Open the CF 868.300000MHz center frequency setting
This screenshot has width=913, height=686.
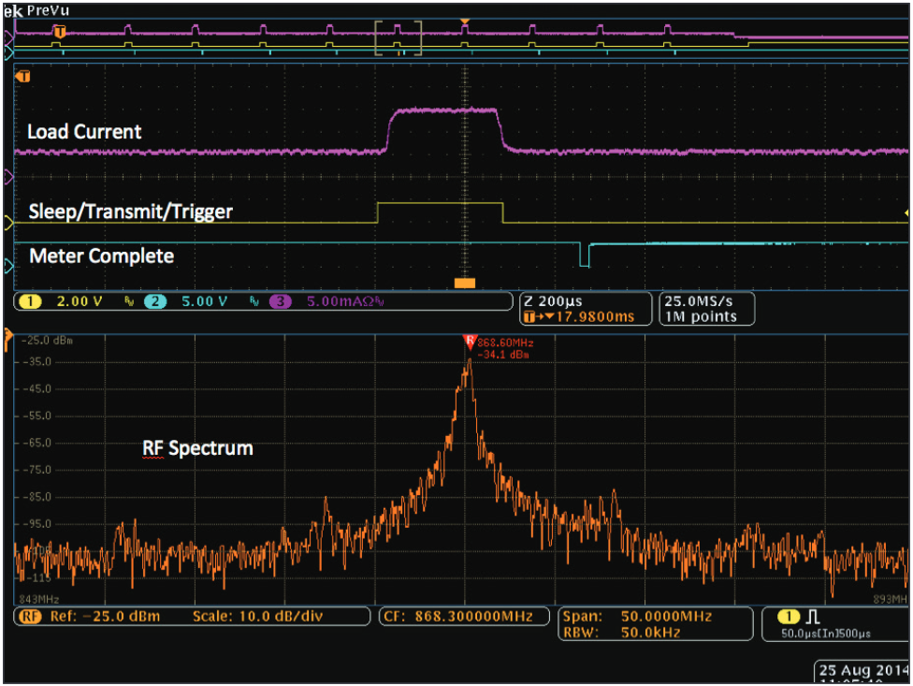(x=463, y=617)
